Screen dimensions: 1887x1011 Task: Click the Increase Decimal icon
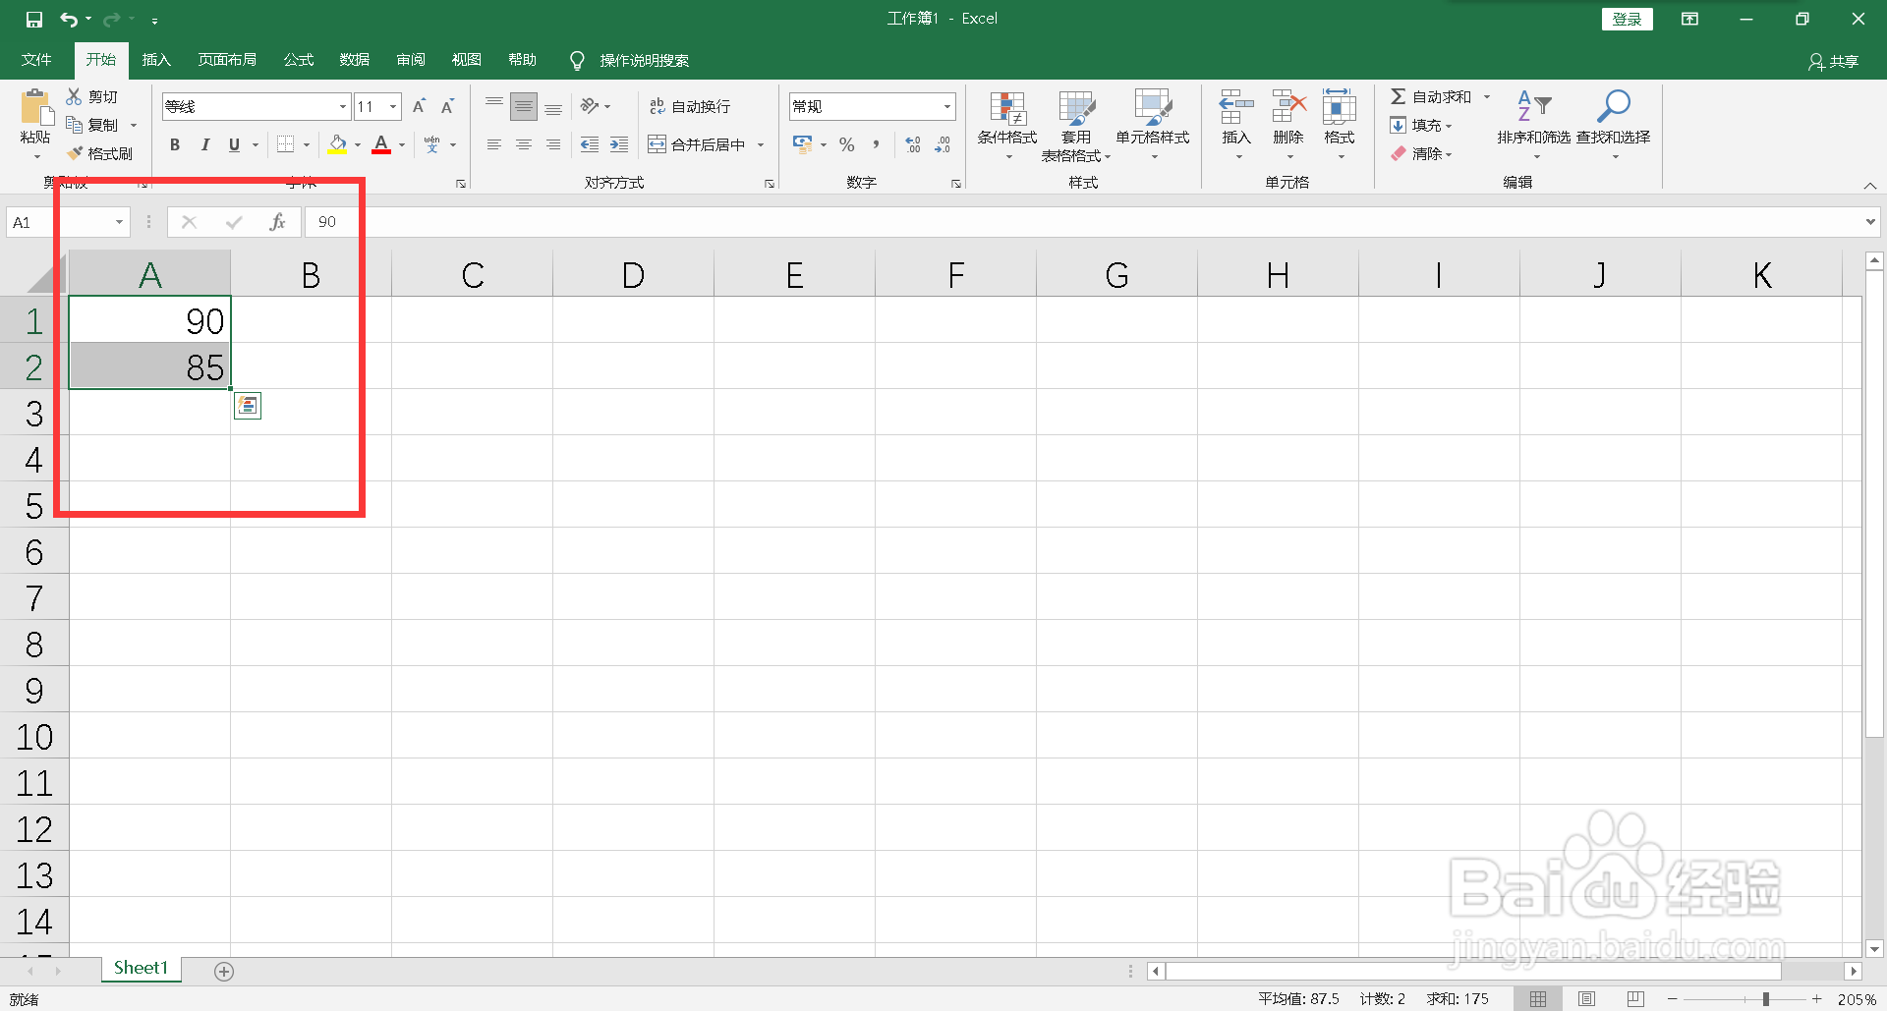click(913, 144)
